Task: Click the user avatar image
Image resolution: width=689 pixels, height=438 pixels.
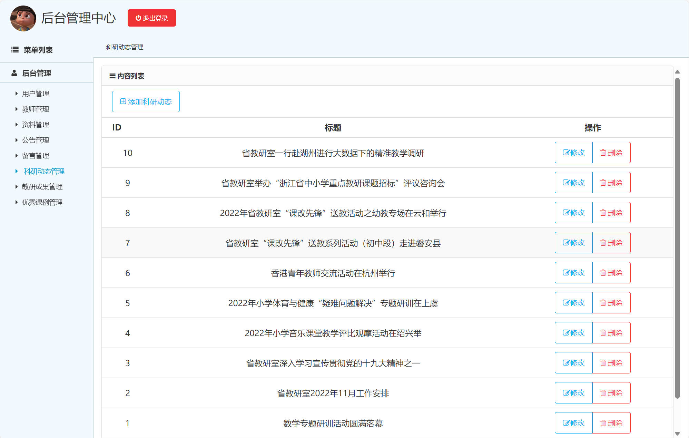Action: pyautogui.click(x=23, y=18)
